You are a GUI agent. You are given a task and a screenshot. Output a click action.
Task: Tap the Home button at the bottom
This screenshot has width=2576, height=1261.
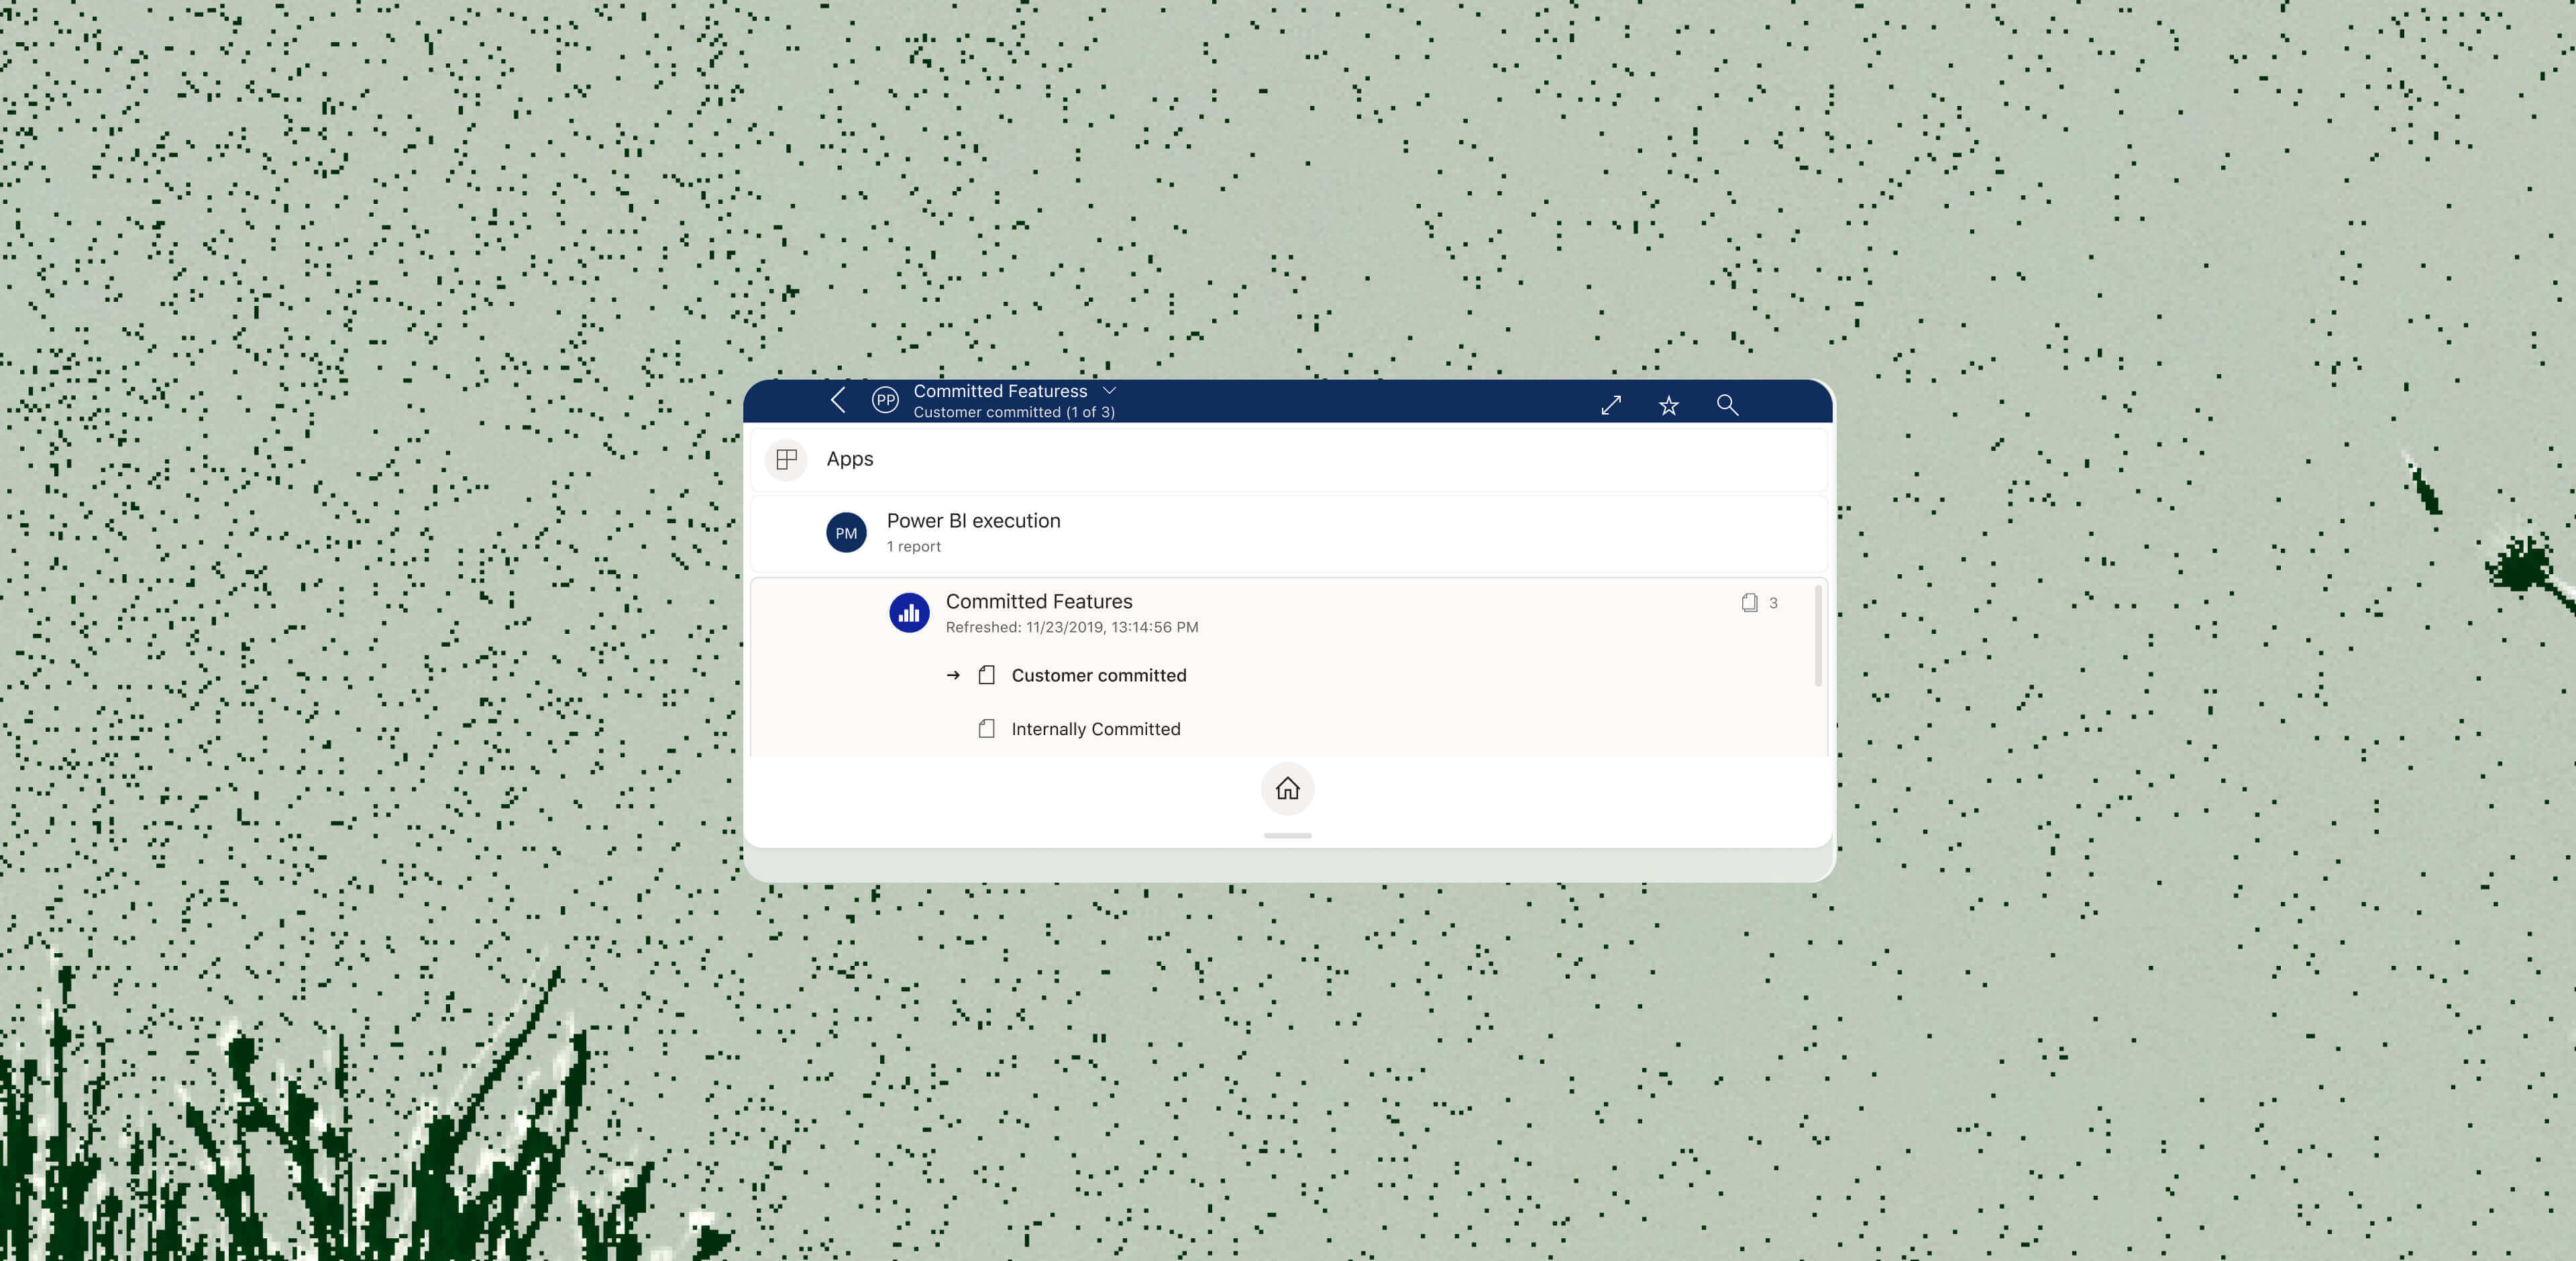1287,789
